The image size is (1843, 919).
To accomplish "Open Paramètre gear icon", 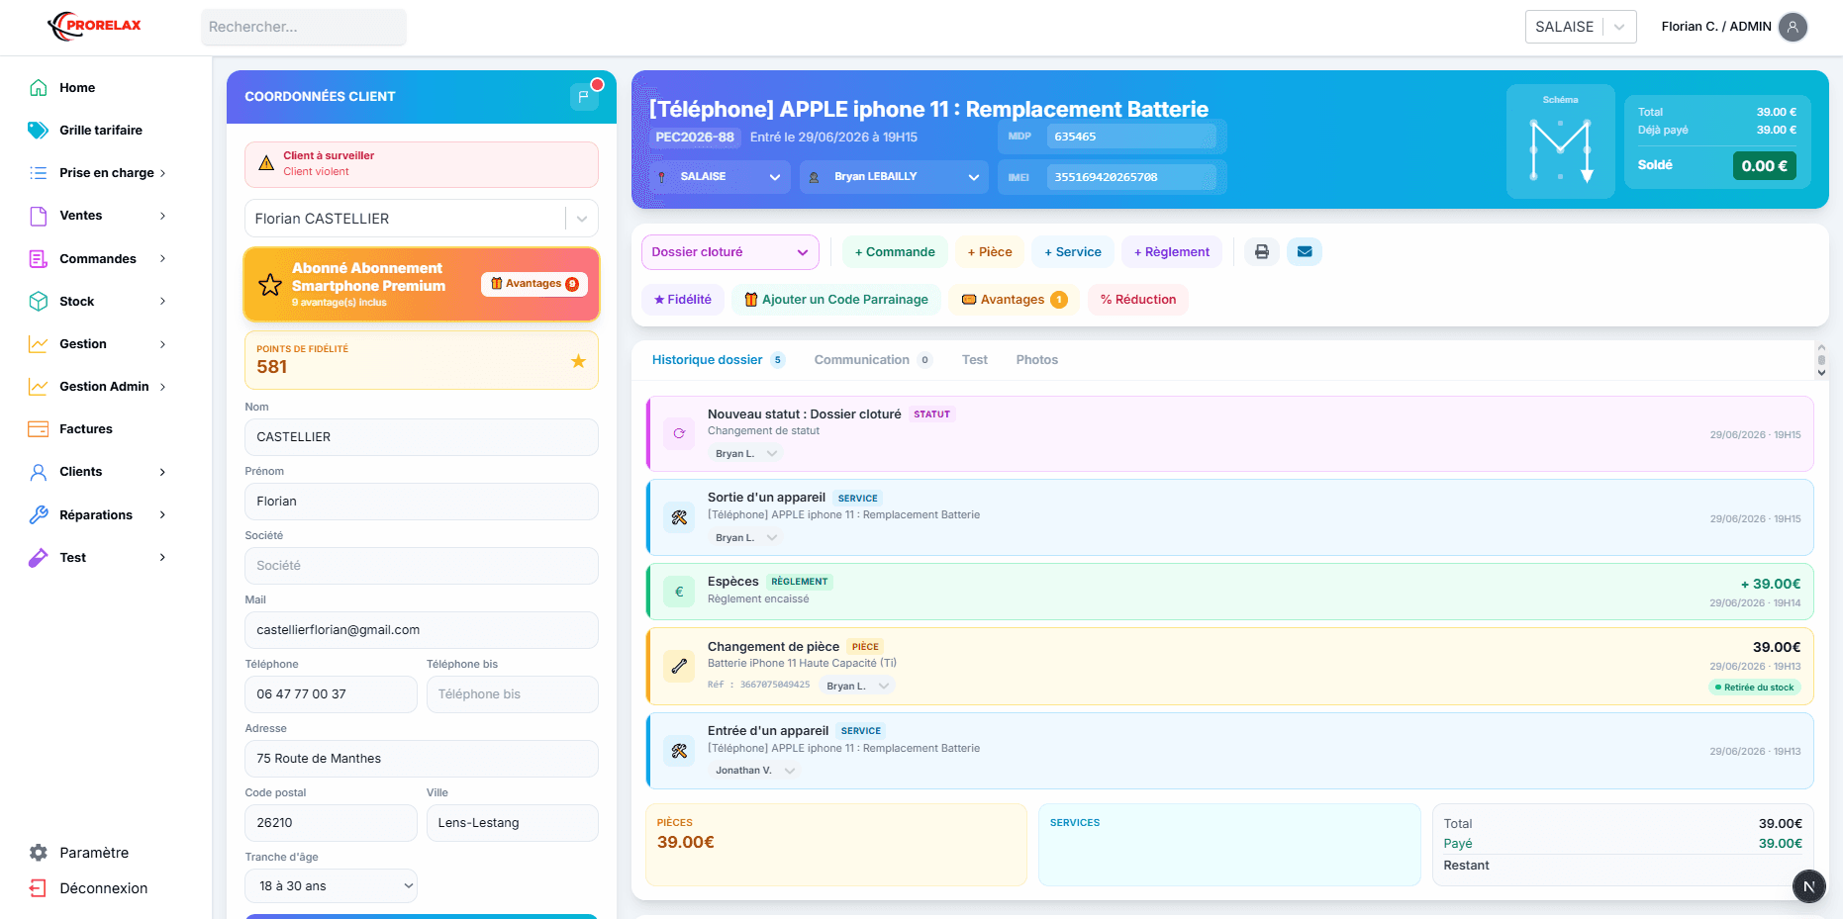I will pos(39,853).
